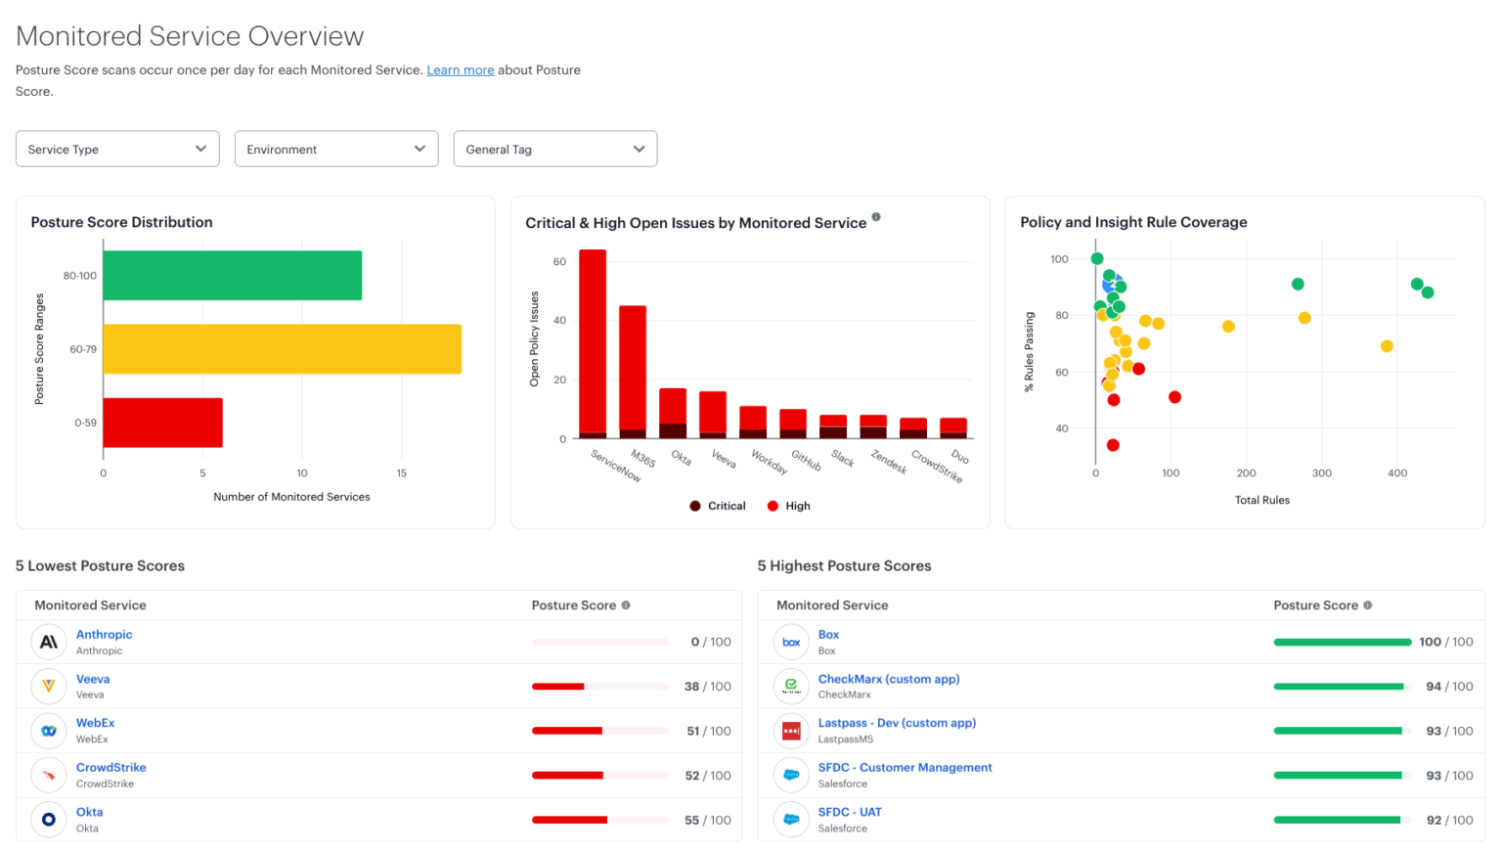The height and width of the screenshot is (850, 1502).
Task: Select the Veeva logo in Lowest Posture Scores
Action: (48, 686)
